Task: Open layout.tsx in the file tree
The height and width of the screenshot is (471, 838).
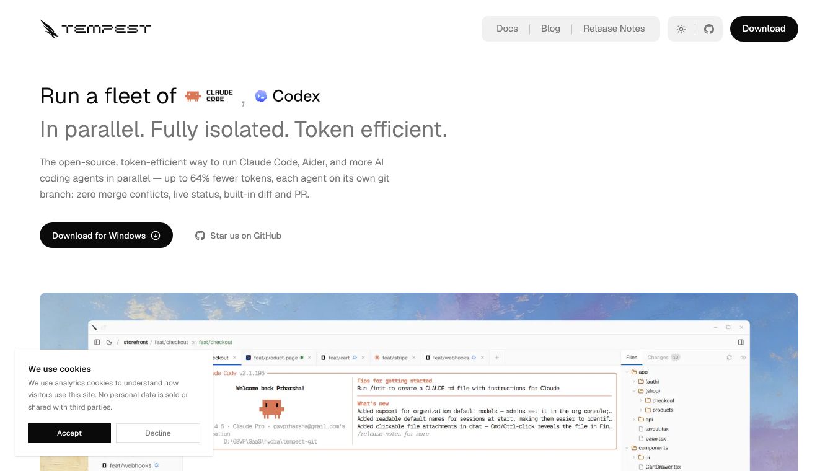Action: click(653, 429)
